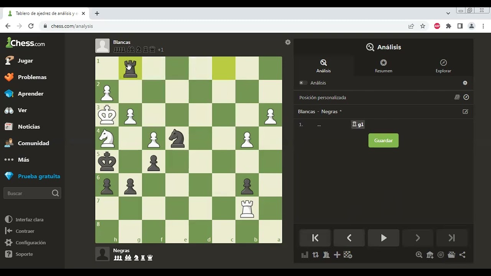Click the target practice icon
The width and height of the screenshot is (491, 276).
[441, 255]
